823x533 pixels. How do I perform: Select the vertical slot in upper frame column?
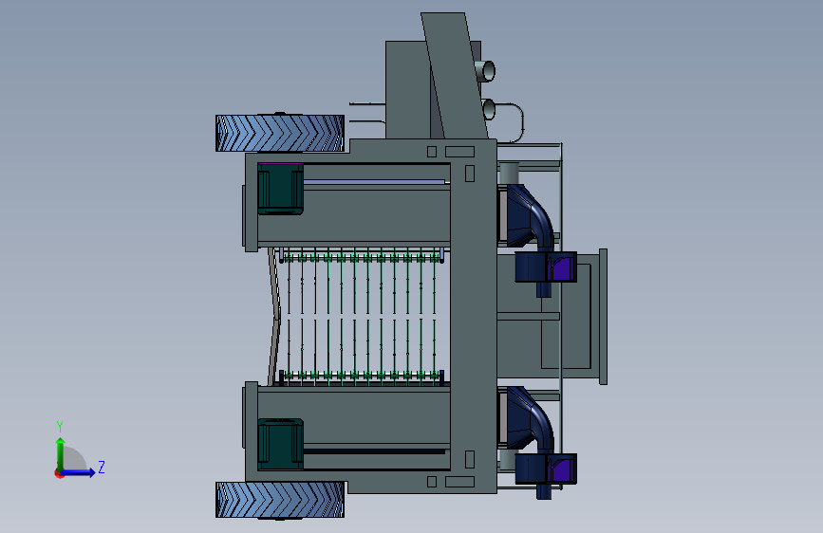470,174
